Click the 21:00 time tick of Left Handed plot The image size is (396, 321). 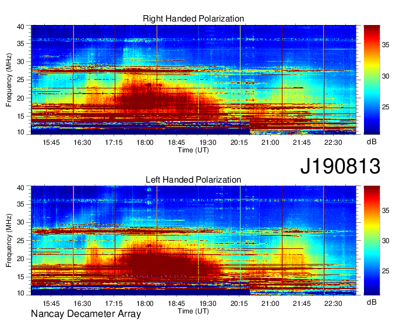point(270,303)
